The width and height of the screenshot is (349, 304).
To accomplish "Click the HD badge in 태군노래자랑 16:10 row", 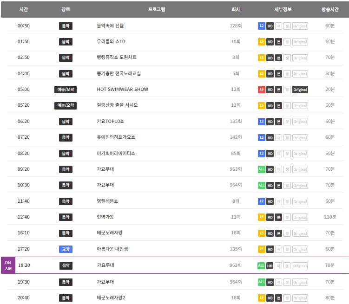I will click(x=270, y=233).
